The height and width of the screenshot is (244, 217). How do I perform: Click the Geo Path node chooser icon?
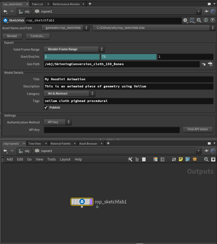click(210, 64)
